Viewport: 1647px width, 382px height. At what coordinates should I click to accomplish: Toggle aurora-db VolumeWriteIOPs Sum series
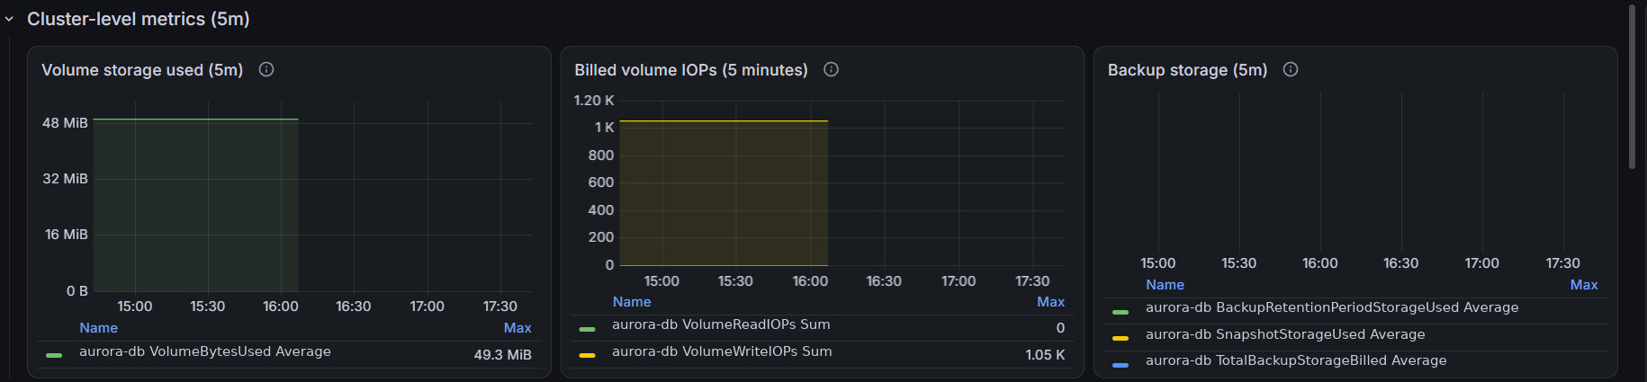[722, 351]
